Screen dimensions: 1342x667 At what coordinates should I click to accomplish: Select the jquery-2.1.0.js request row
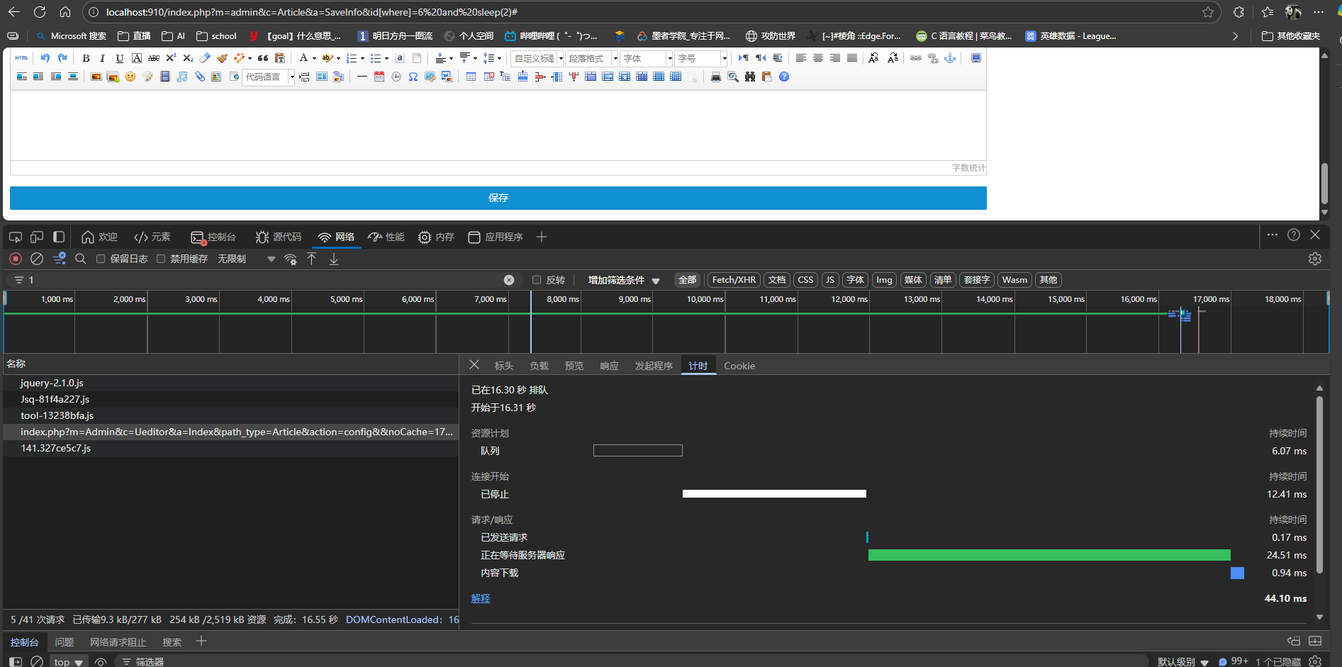tap(52, 383)
